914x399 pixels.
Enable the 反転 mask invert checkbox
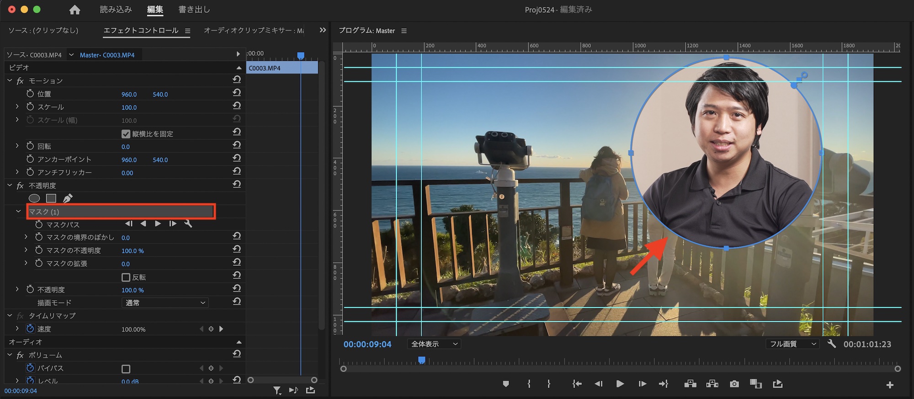tap(126, 277)
